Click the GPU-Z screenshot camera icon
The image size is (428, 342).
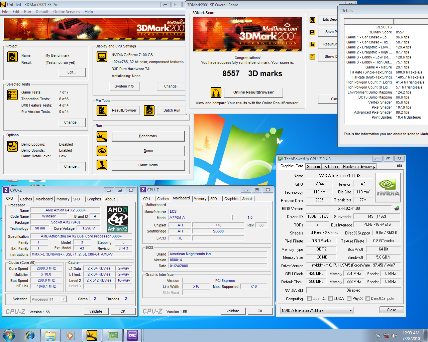click(x=399, y=166)
